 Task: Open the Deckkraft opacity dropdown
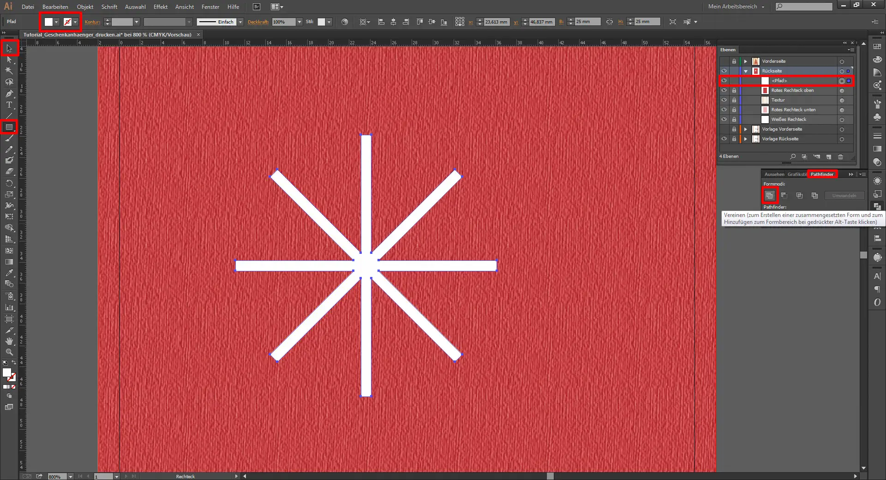point(299,22)
